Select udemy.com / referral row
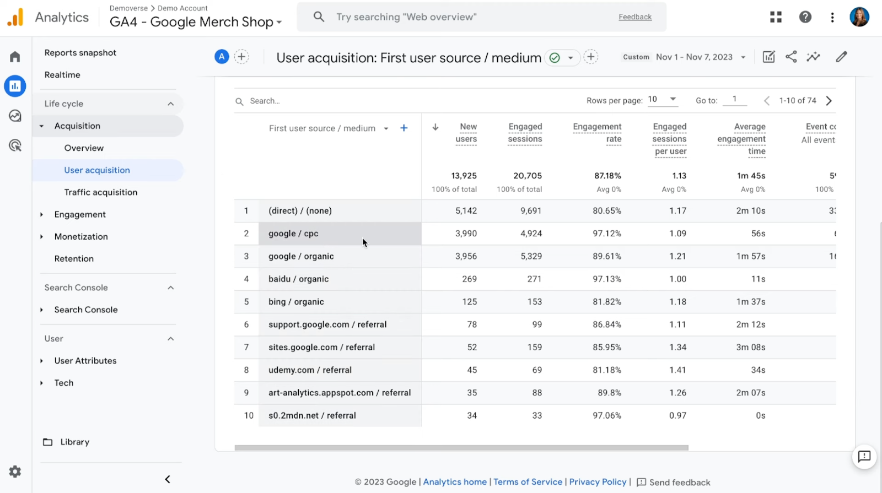This screenshot has width=882, height=493. click(x=535, y=370)
